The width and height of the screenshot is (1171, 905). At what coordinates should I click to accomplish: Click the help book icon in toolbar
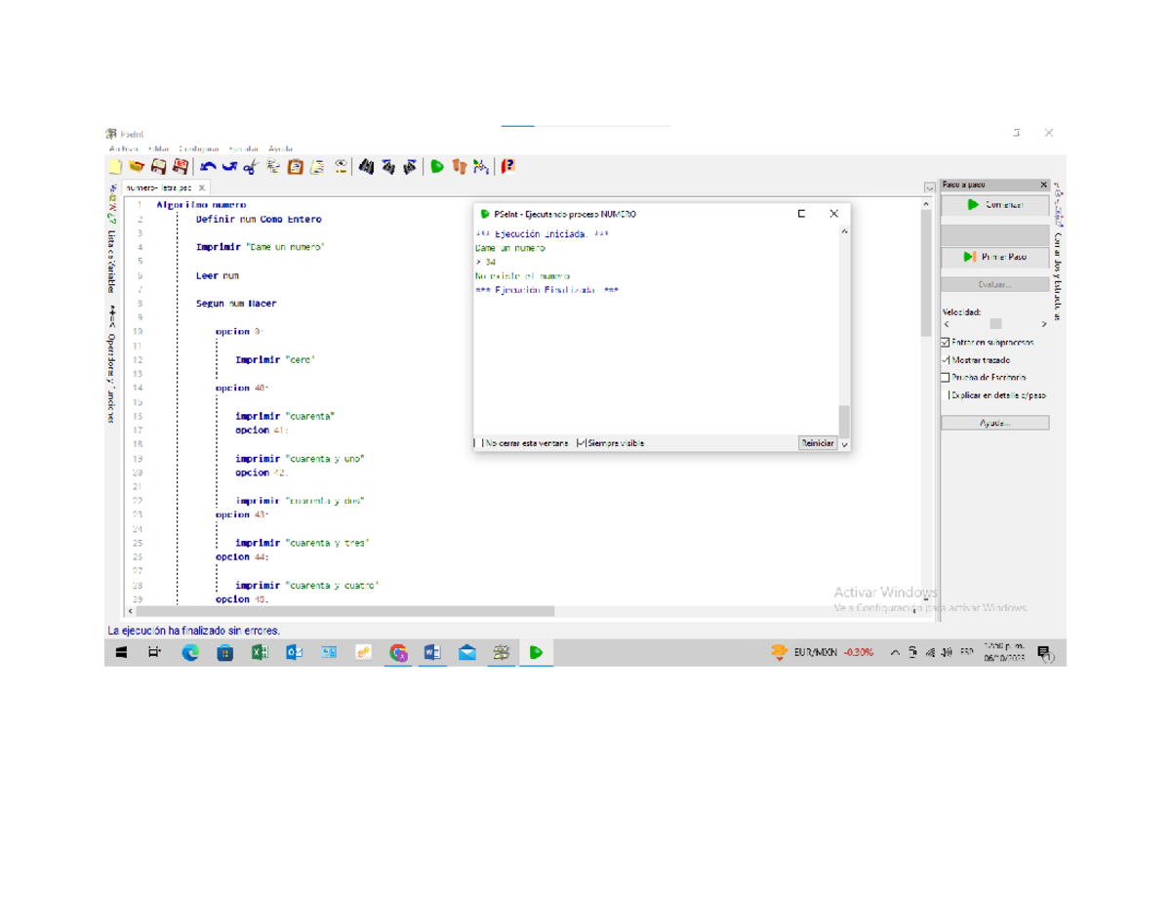[x=507, y=167]
